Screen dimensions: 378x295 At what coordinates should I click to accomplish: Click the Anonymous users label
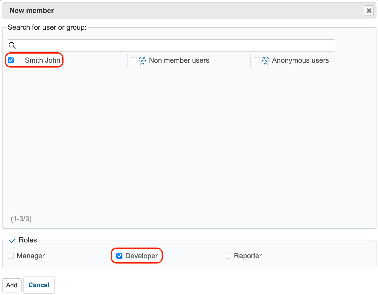pos(300,60)
